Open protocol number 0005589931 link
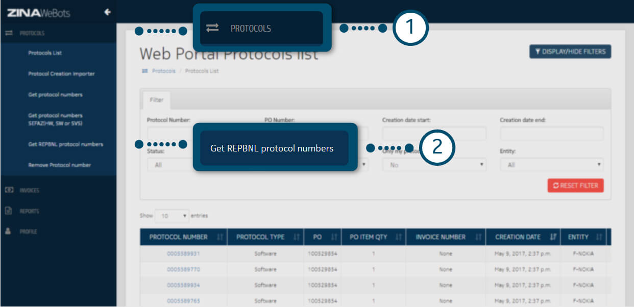 pos(183,254)
